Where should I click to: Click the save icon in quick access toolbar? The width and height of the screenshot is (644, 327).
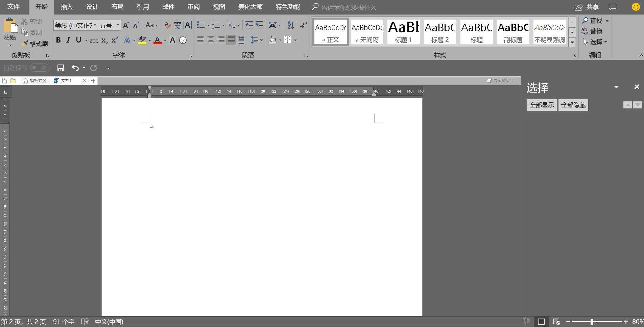[x=61, y=68]
